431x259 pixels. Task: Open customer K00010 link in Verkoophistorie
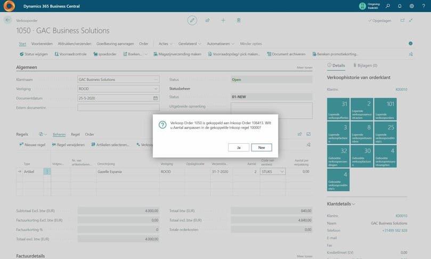pyautogui.click(x=401, y=90)
